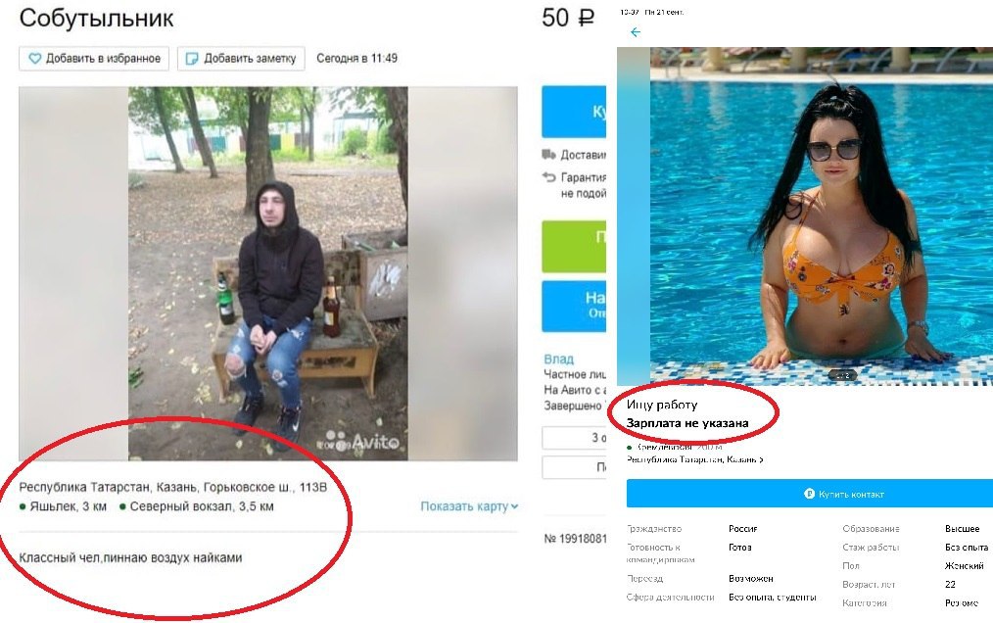993x623 pixels.
Task: Click the photo counter indicator on pool image
Action: pos(842,375)
